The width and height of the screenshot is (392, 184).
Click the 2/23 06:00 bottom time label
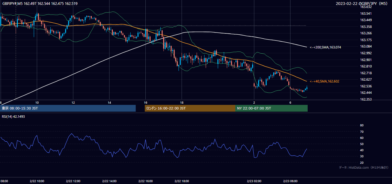point(290,181)
